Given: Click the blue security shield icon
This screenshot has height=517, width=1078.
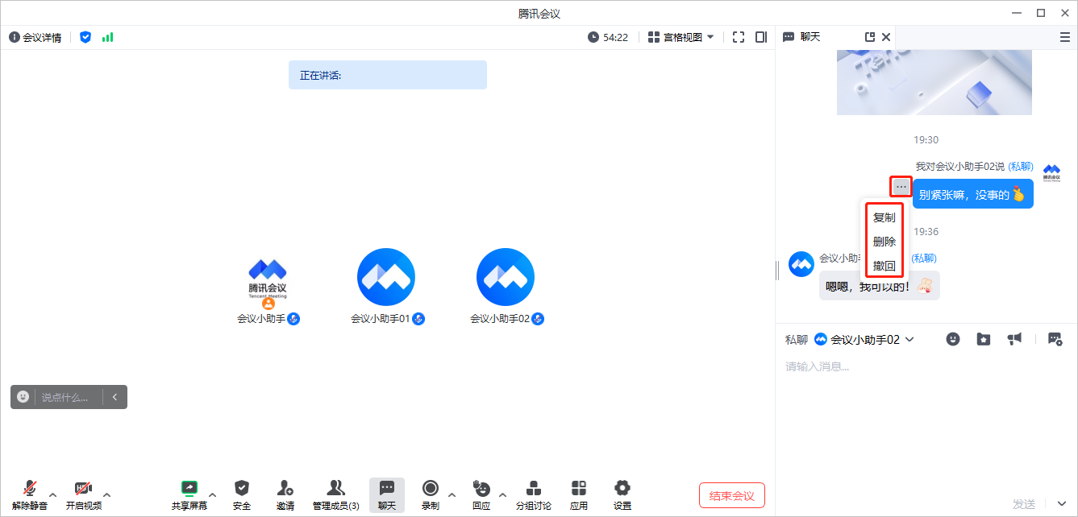Looking at the screenshot, I should (85, 37).
